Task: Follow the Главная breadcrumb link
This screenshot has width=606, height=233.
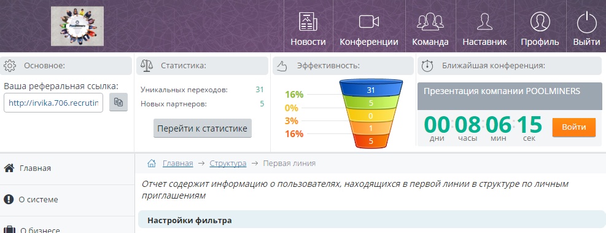Action: click(x=177, y=164)
